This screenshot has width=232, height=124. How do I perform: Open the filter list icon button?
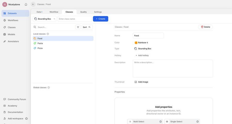click(x=78, y=27)
